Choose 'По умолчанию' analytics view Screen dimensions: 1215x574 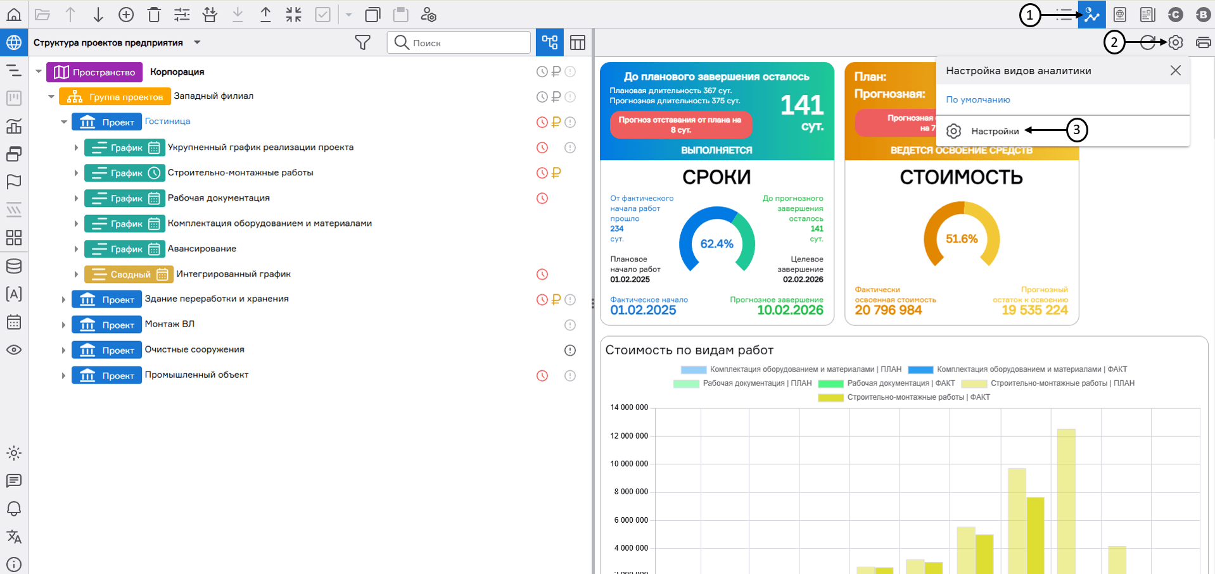[x=977, y=99]
